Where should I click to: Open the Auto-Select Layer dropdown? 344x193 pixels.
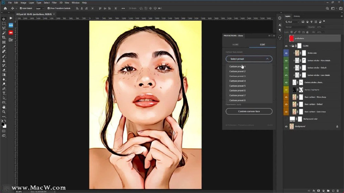tap(40, 8)
